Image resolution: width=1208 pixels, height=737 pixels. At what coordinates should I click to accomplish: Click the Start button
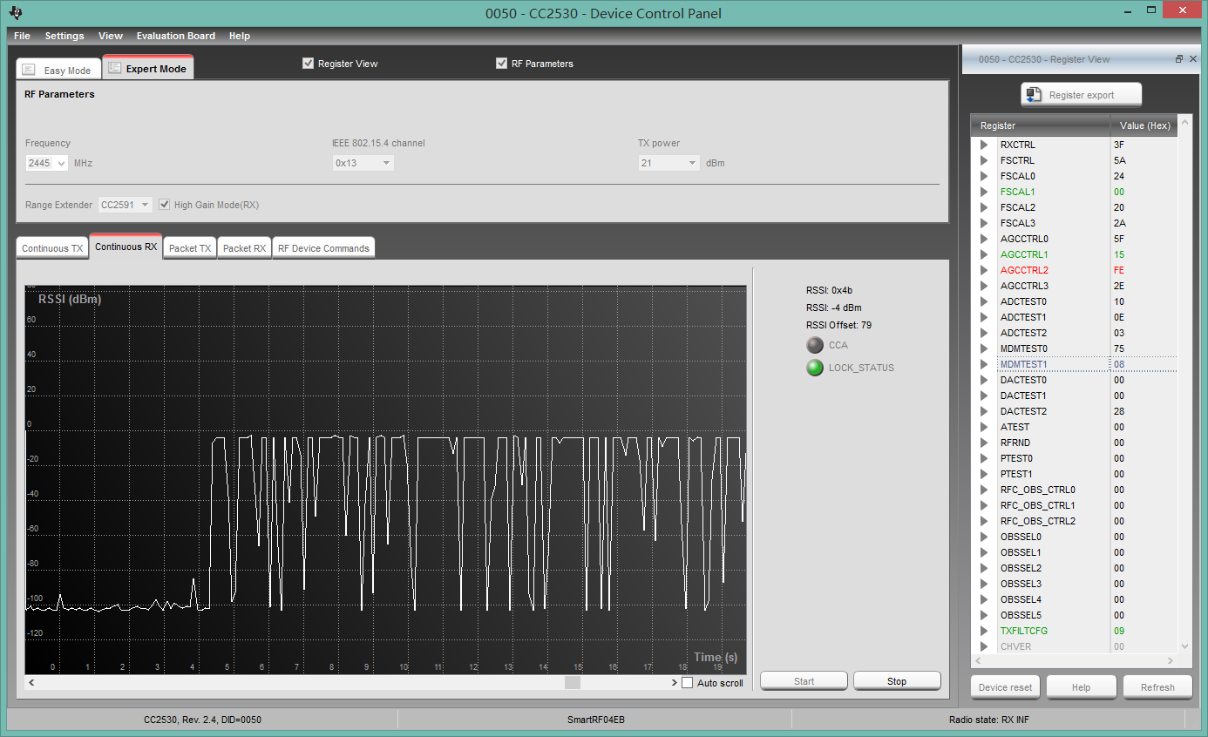point(804,681)
